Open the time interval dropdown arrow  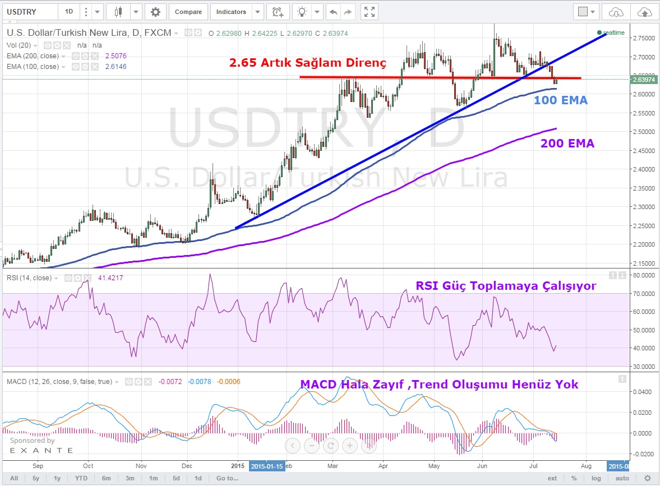[98, 12]
